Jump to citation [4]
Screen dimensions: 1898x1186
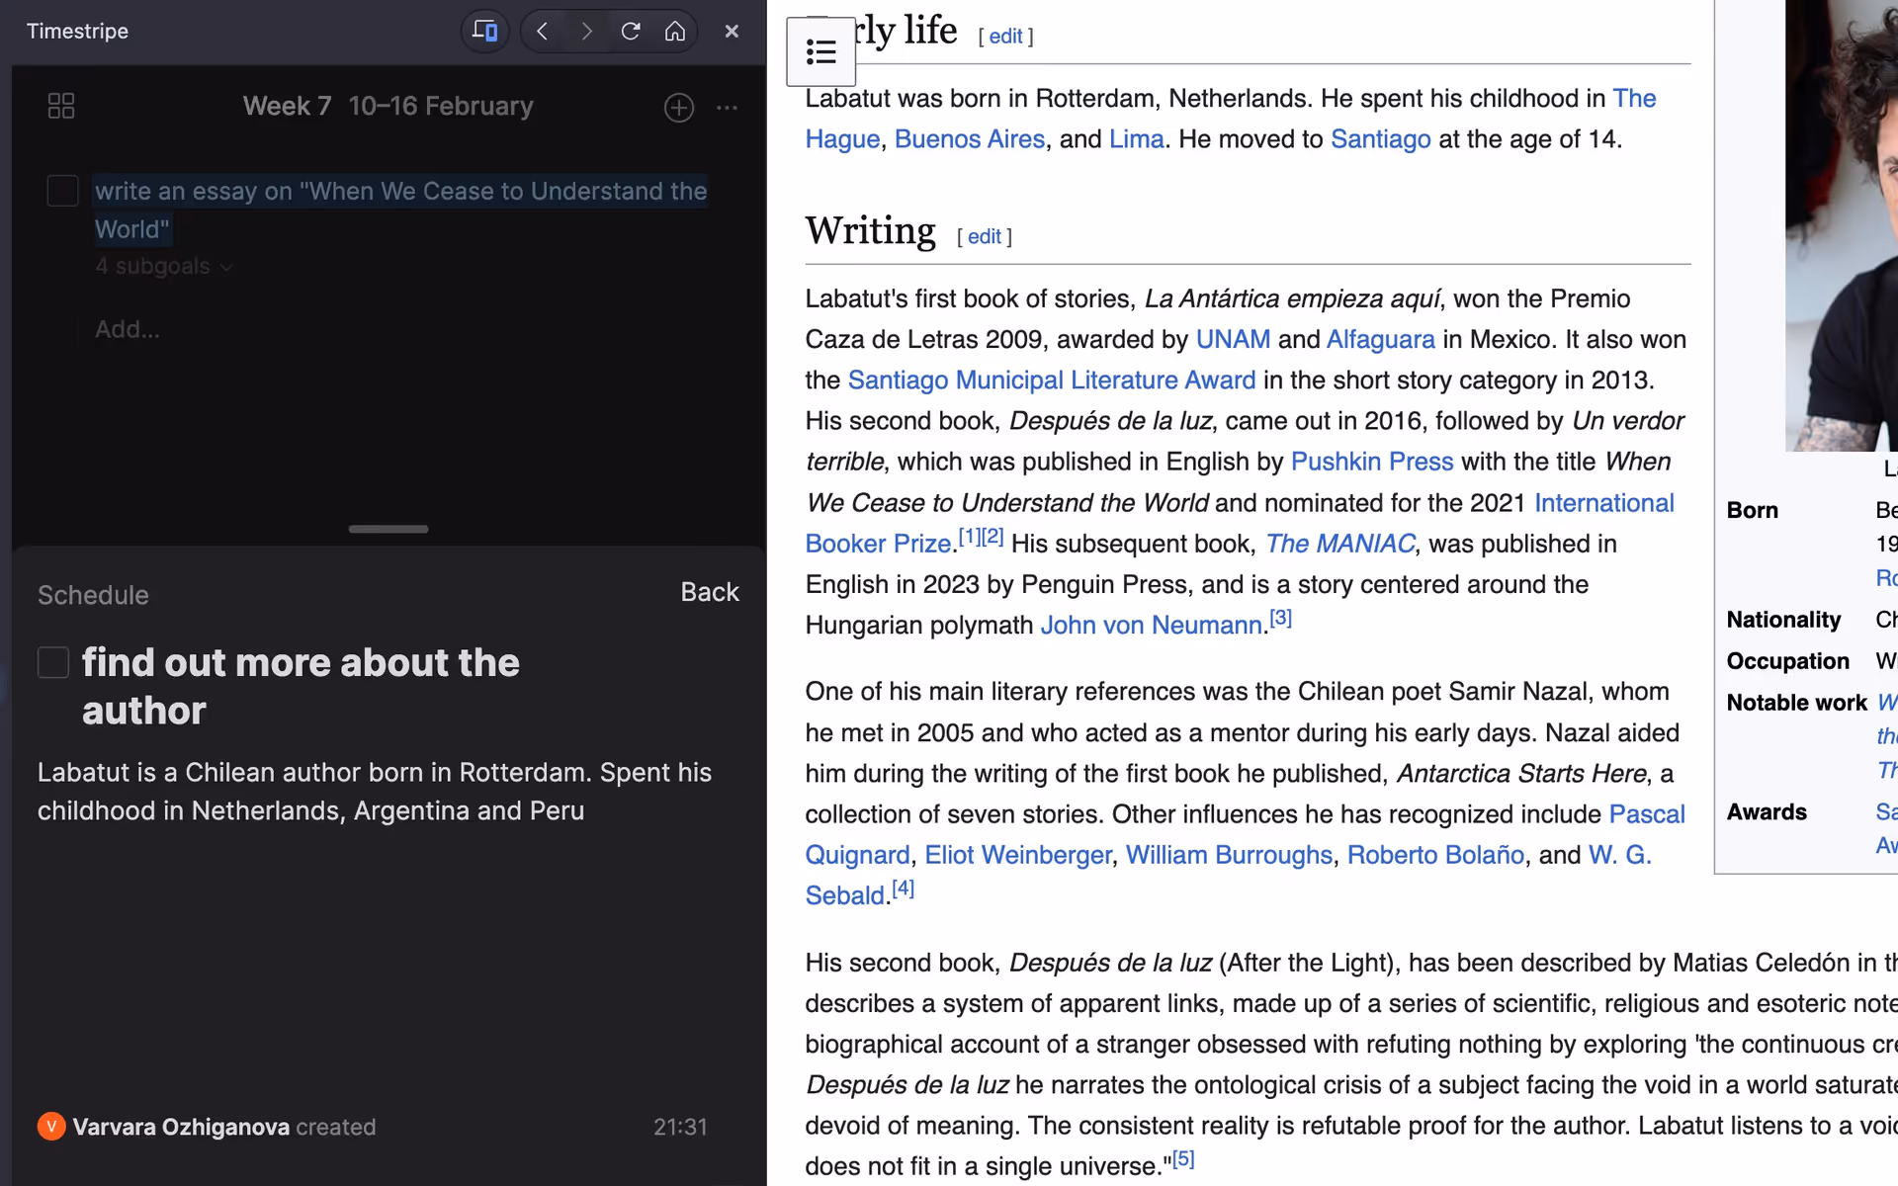click(904, 889)
